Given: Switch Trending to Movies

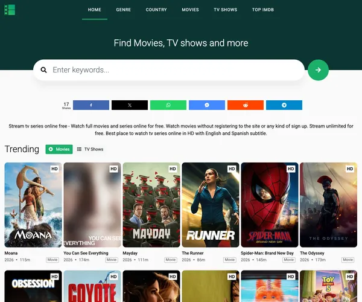Looking at the screenshot, I should pos(59,149).
